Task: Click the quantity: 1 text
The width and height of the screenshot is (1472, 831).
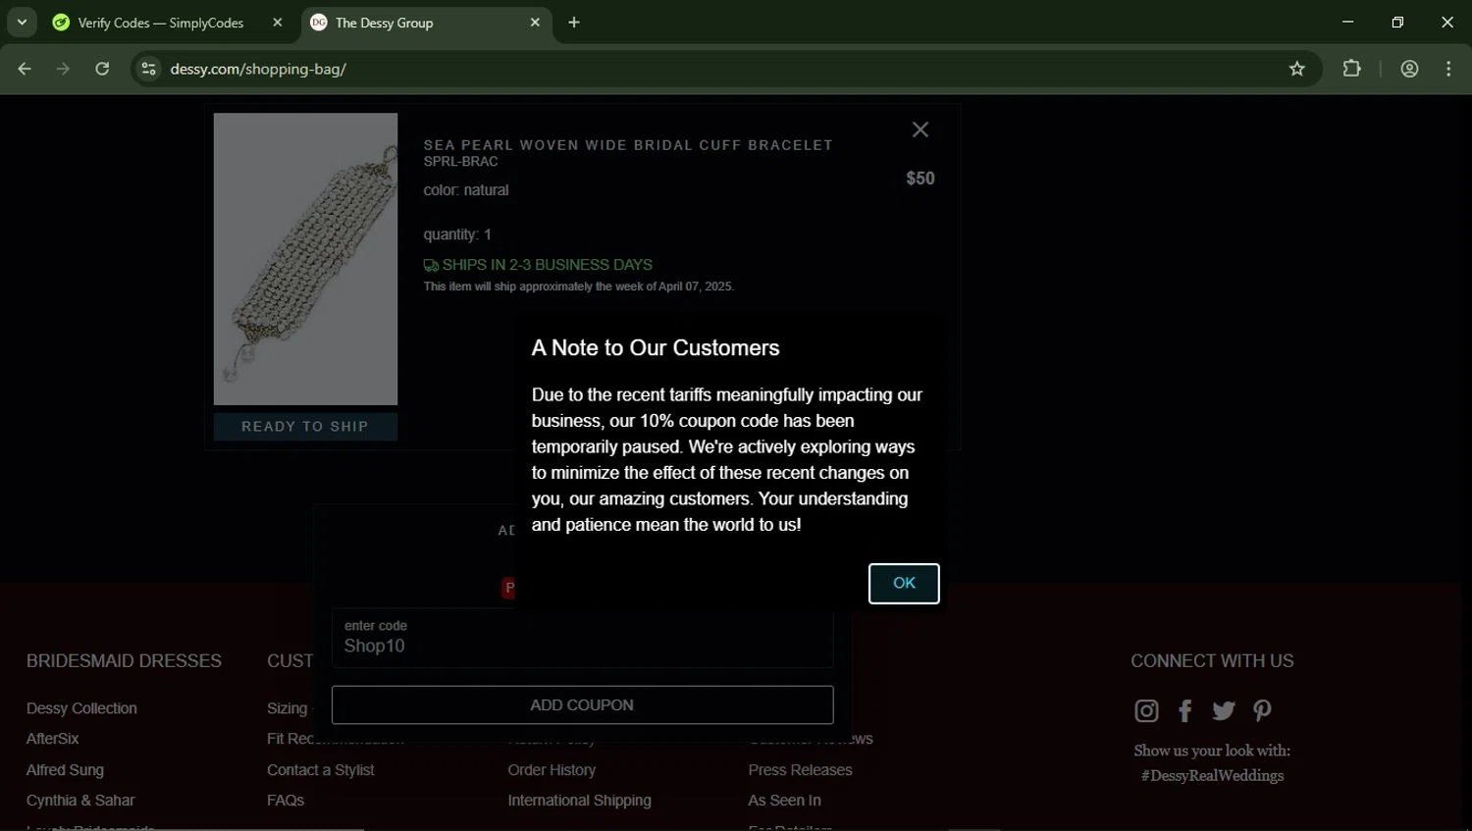Action: [x=457, y=234]
